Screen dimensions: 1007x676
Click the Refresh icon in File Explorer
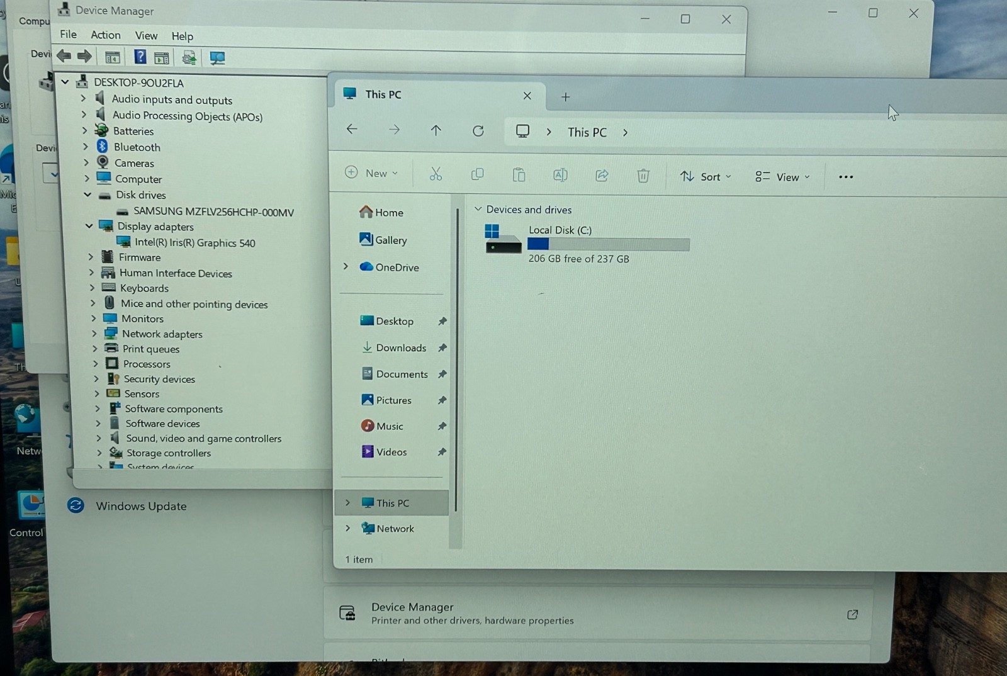tap(478, 131)
